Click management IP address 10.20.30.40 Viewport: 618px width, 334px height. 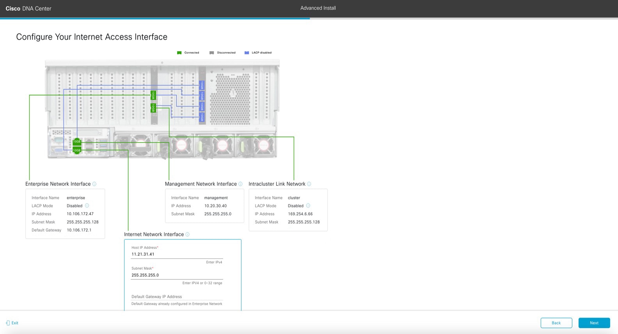pyautogui.click(x=215, y=206)
